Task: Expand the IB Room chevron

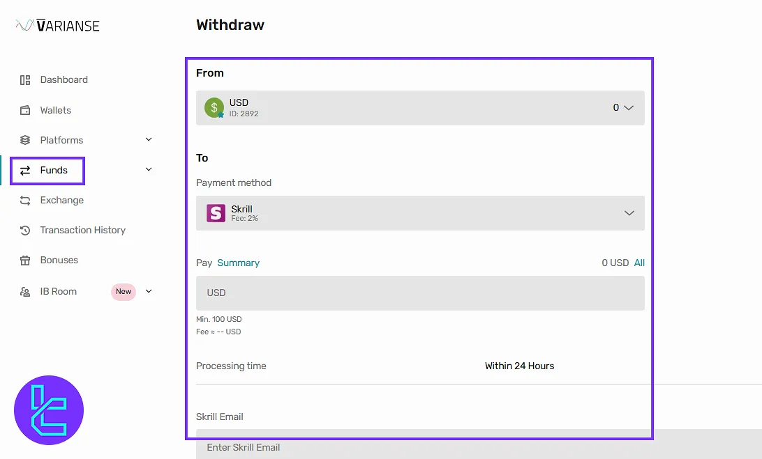Action: click(x=149, y=291)
